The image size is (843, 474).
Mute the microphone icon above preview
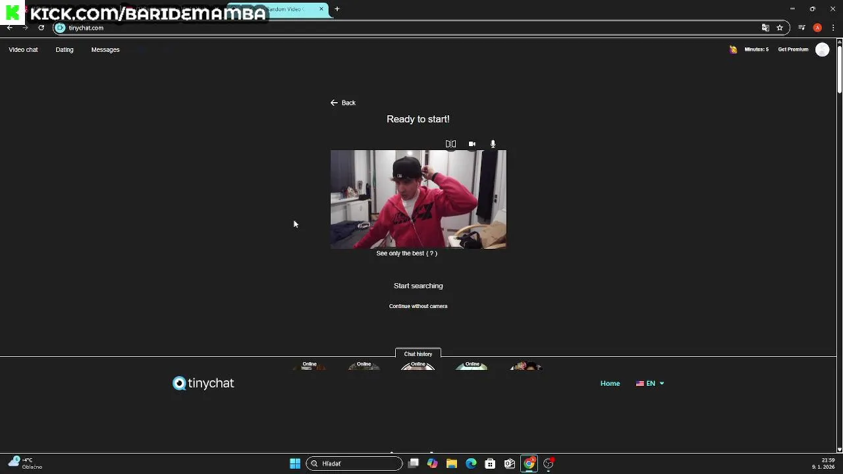point(493,144)
